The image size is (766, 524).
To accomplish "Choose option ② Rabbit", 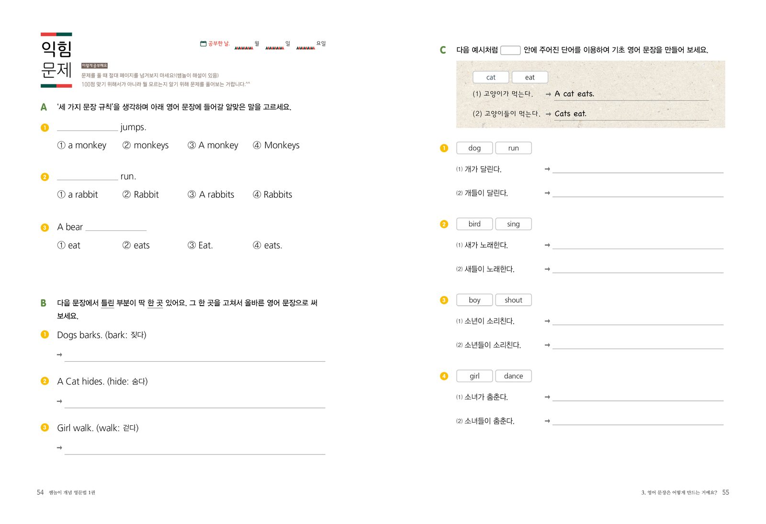I will coord(140,194).
